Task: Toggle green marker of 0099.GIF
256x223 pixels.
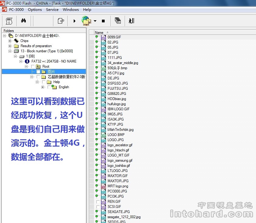Action: point(97,37)
